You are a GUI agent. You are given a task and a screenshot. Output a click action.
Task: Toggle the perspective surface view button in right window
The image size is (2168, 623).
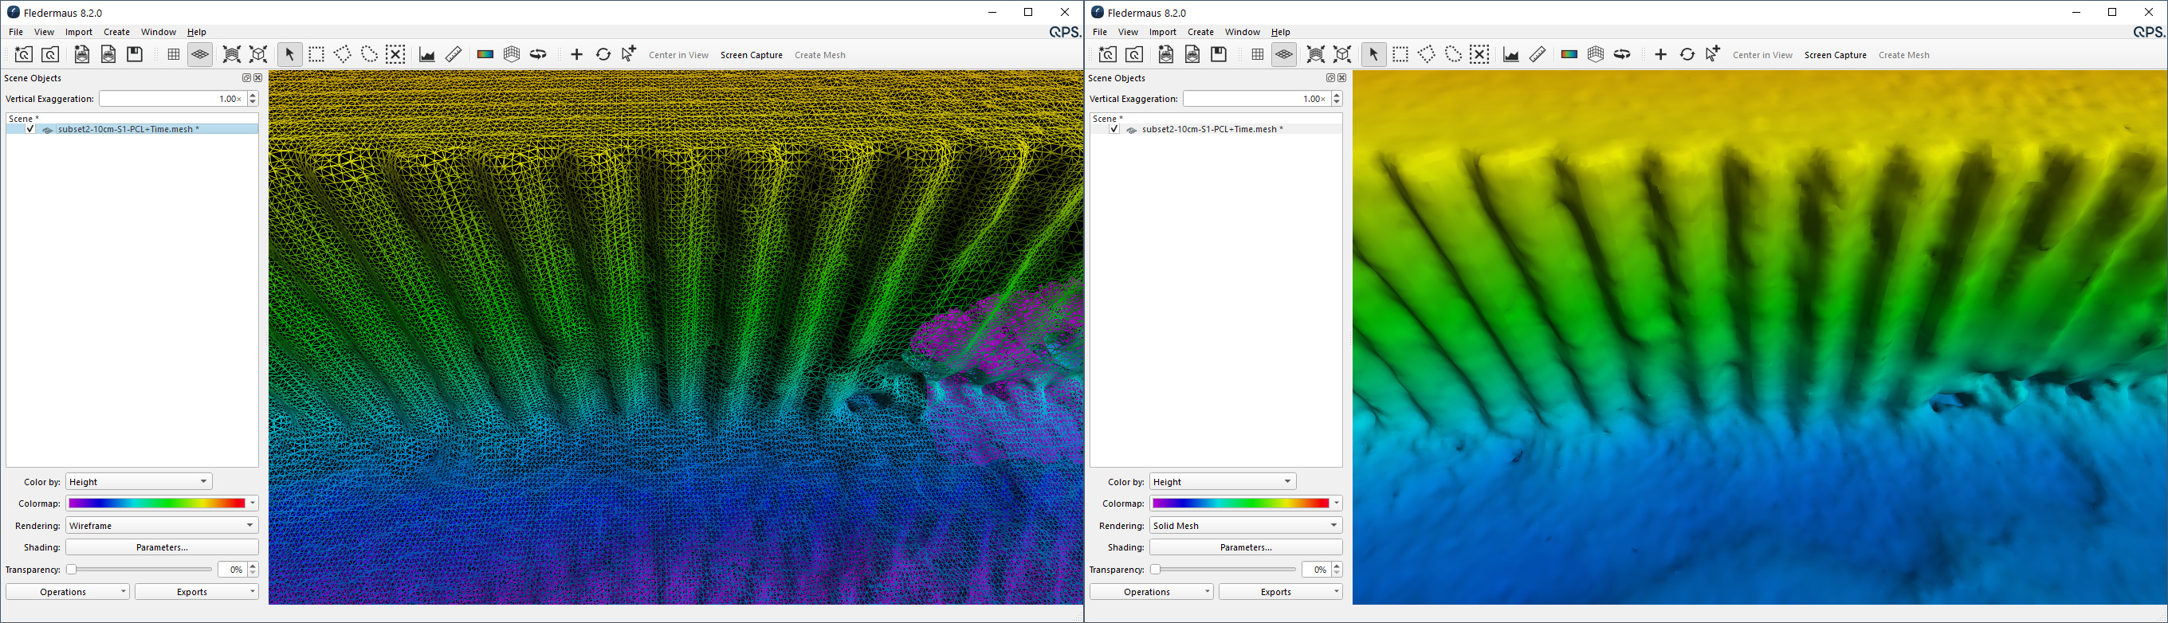click(x=1284, y=55)
